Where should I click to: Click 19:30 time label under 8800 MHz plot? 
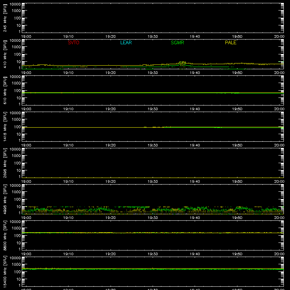pos(153,254)
